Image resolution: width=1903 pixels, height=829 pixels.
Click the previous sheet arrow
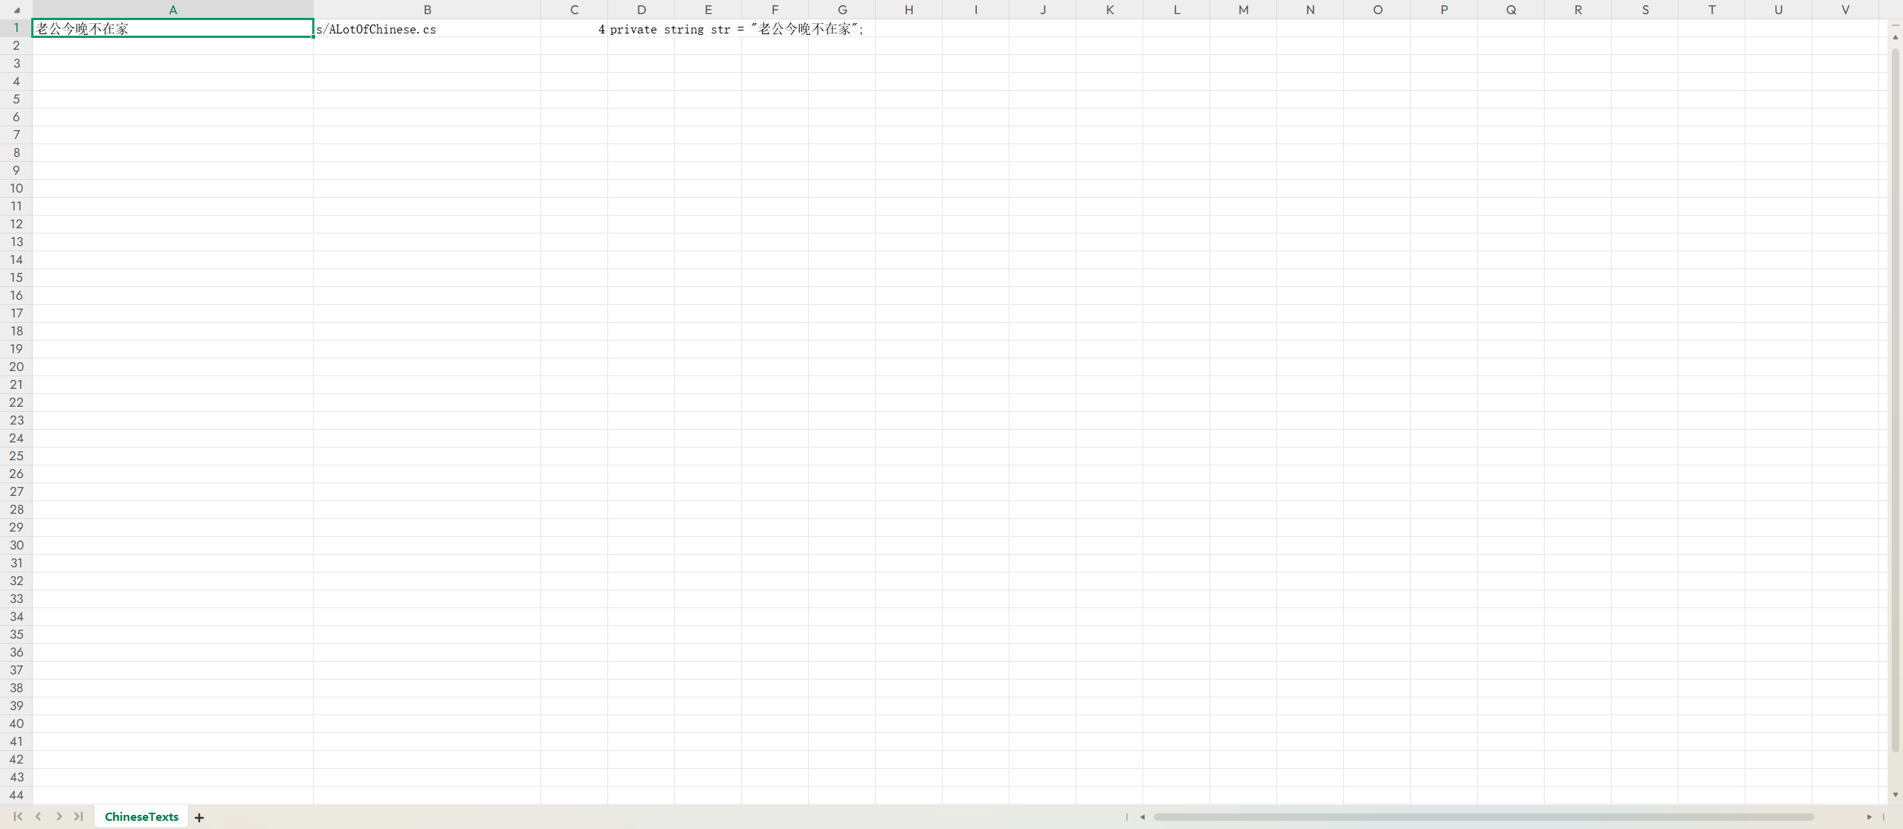pos(39,816)
